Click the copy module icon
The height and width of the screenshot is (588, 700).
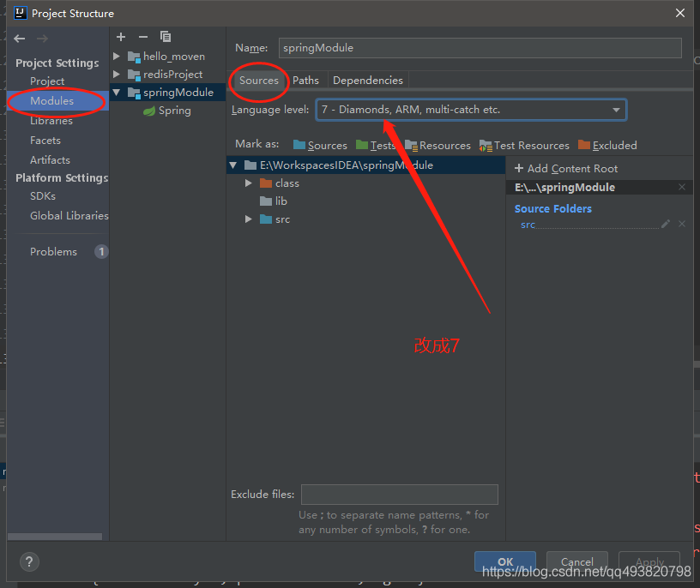pos(166,37)
